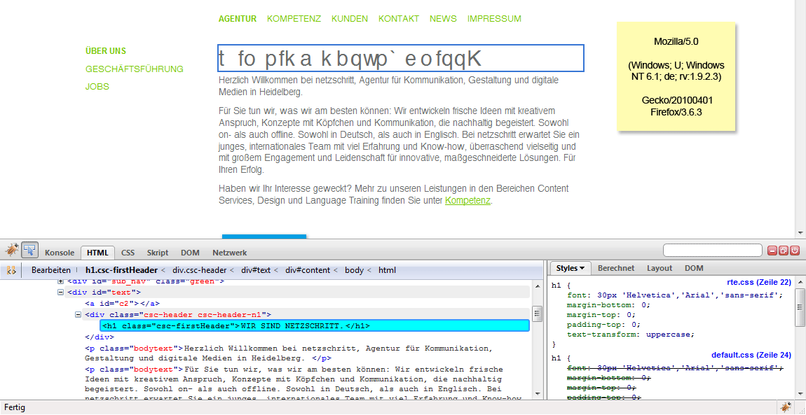
Task: Click in the Firebug search box
Action: click(712, 251)
